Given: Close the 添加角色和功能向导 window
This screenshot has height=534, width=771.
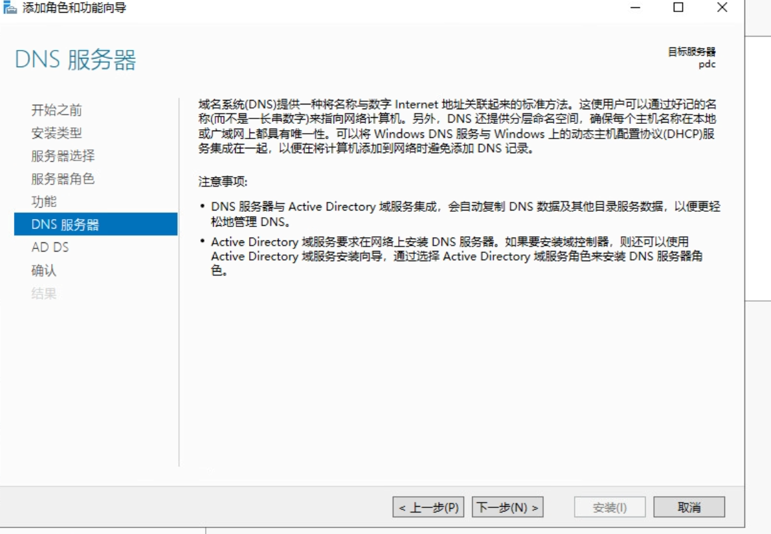Looking at the screenshot, I should [722, 7].
